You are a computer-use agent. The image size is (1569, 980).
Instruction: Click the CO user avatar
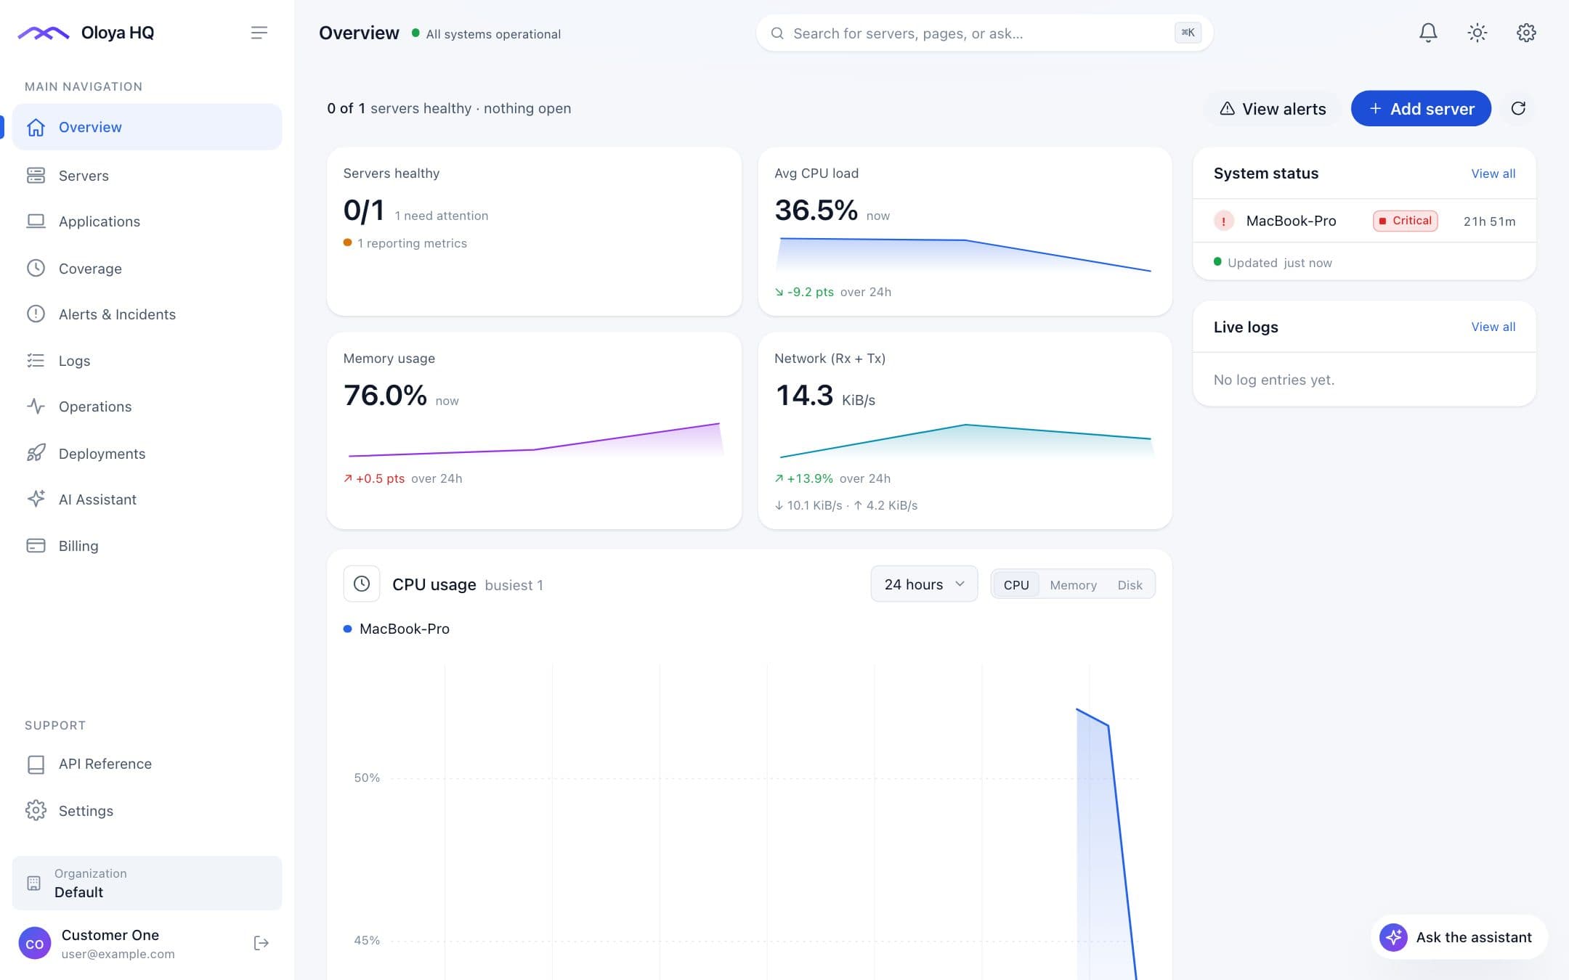pos(34,944)
